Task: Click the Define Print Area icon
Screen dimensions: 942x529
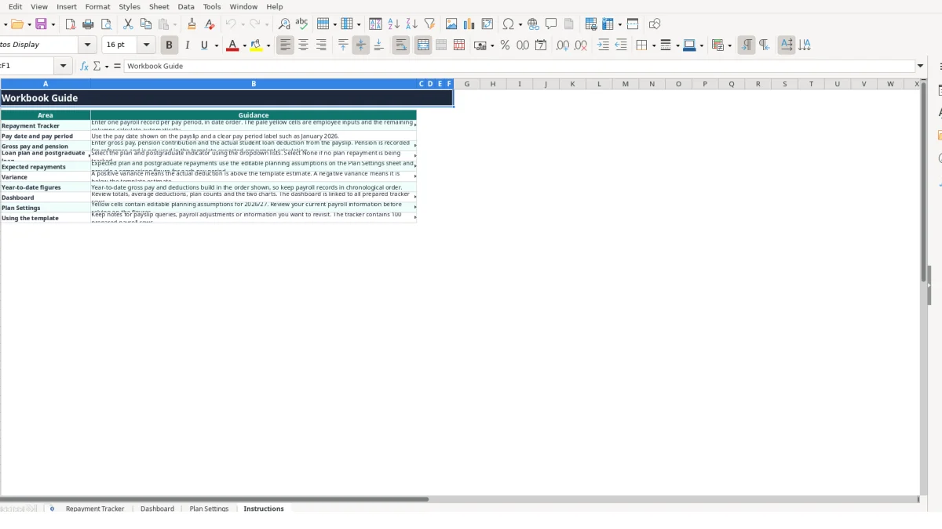Action: [x=591, y=24]
